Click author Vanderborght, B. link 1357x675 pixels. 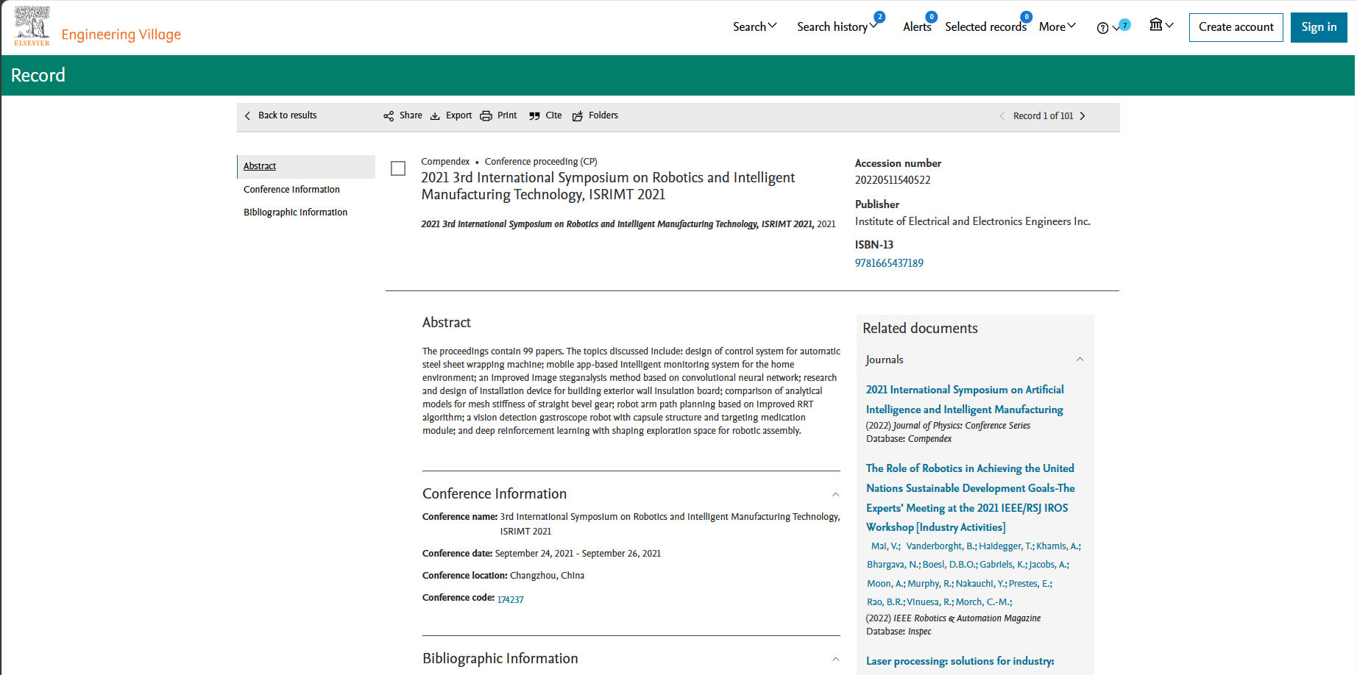(x=941, y=546)
